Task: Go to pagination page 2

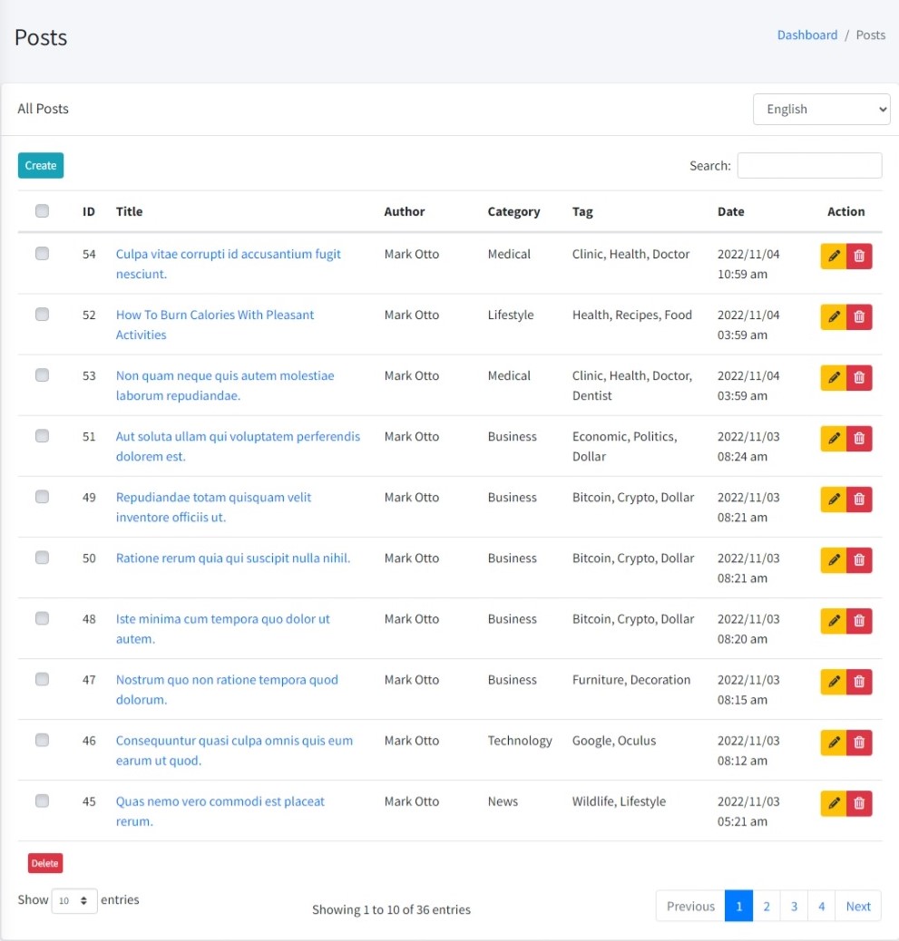Action: pos(767,906)
